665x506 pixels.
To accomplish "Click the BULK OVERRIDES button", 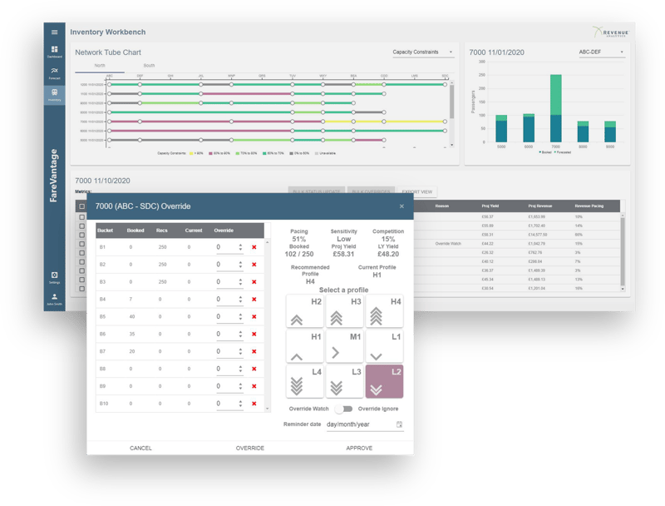I will tap(371, 191).
